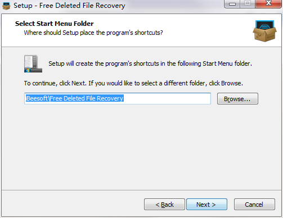283x218 pixels.
Task: Click the 'iBeesoft' part of folder path
Action: click(x=37, y=98)
